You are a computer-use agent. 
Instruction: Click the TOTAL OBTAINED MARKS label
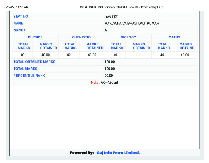click(x=34, y=62)
